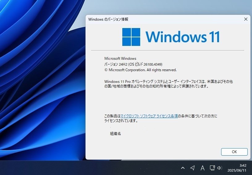Open the clock showing 3:42 2025/06/11

point(237,168)
